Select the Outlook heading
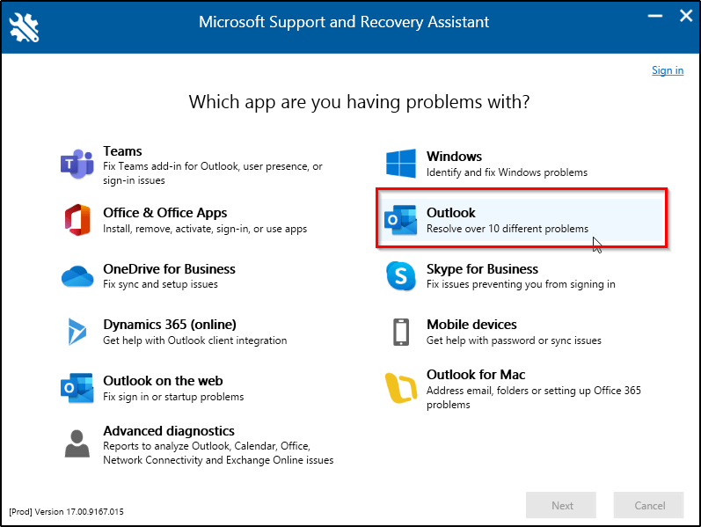 [451, 213]
